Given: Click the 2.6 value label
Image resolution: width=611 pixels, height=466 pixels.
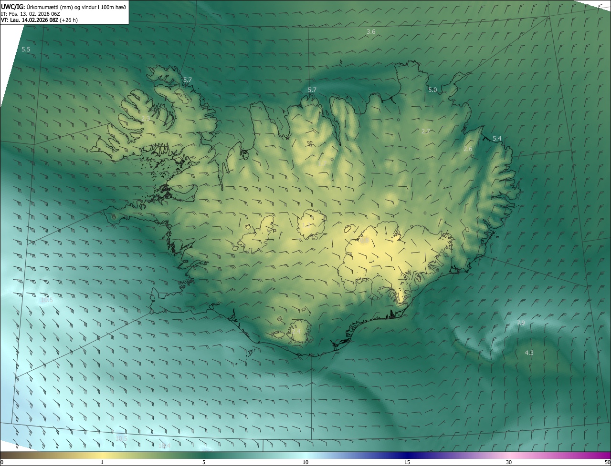Looking at the screenshot, I should [x=468, y=149].
